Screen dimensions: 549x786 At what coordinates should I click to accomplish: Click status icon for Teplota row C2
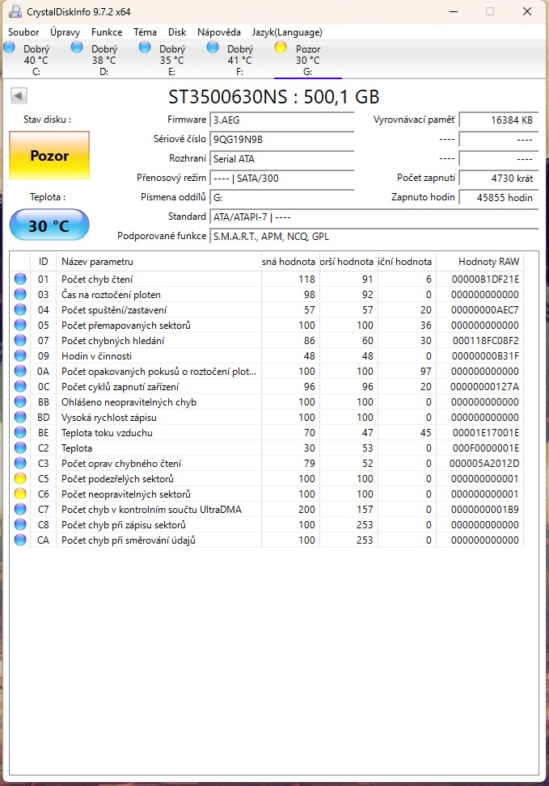(x=20, y=448)
